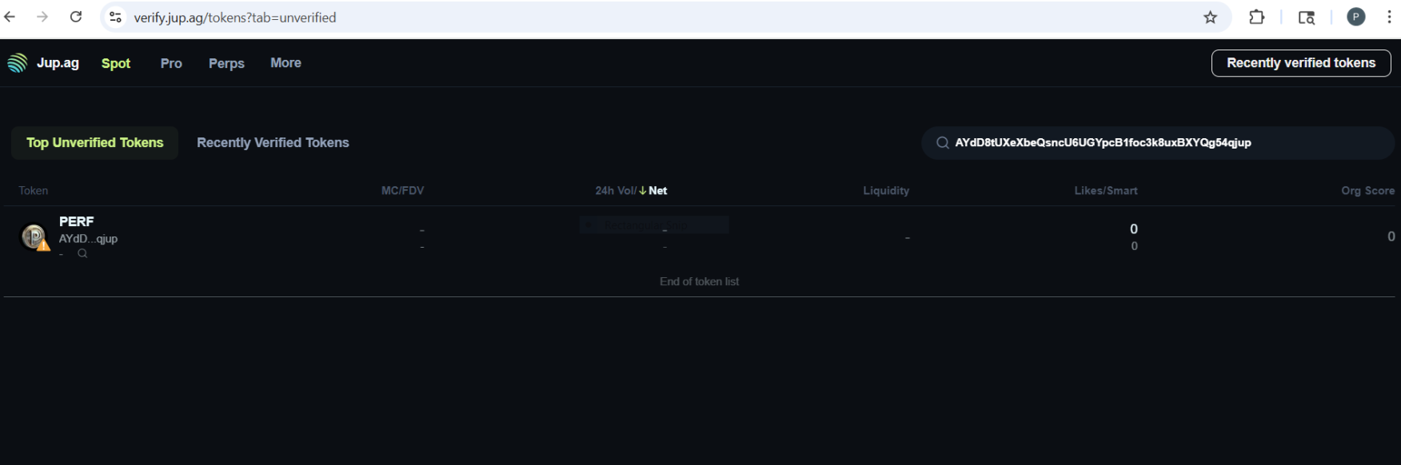Reload the page
The image size is (1401, 465).
coord(76,18)
